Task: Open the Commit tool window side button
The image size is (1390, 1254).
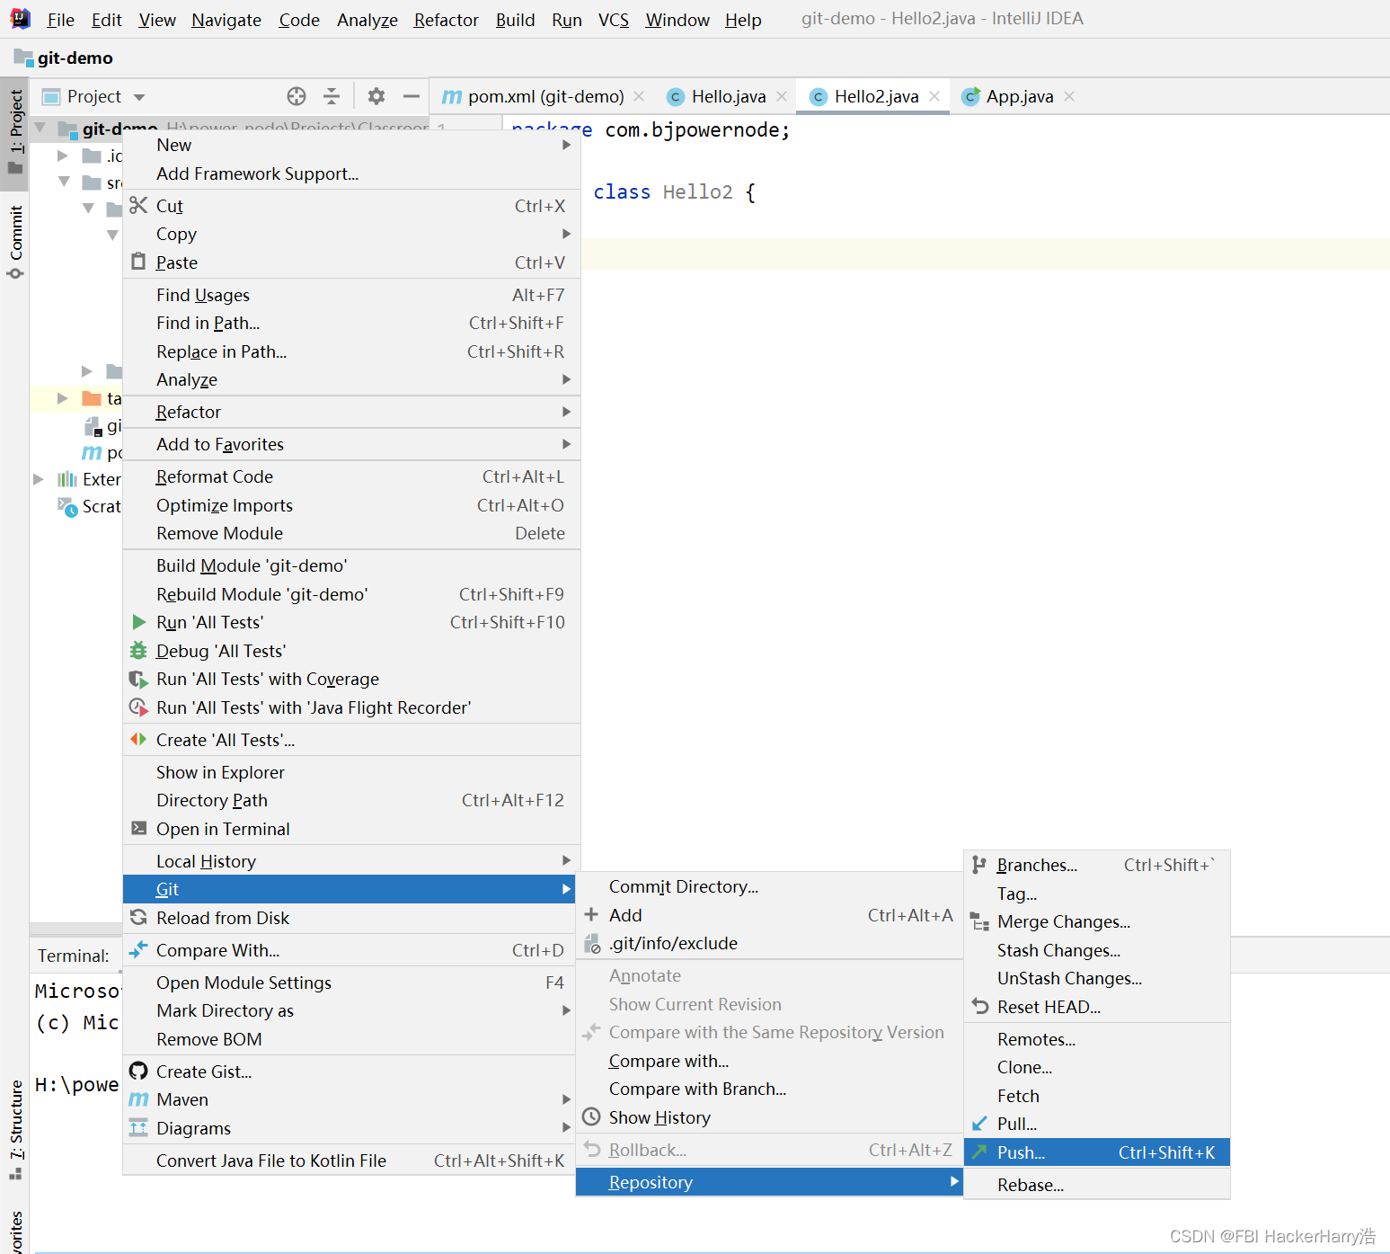Action: click(14, 241)
